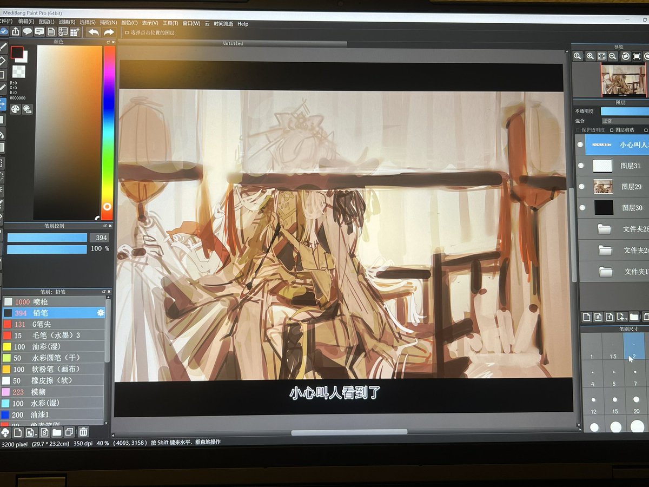The image size is (649, 487).
Task: Click the delete brush trash icon
Action: point(83,432)
